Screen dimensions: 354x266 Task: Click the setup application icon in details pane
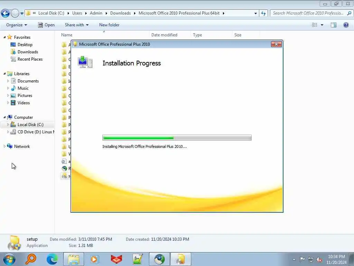[x=14, y=243]
